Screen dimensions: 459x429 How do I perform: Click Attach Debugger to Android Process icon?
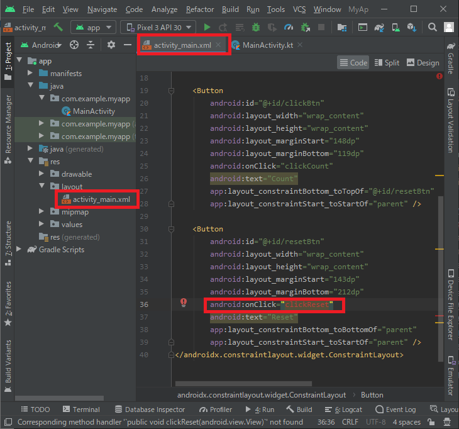click(306, 27)
